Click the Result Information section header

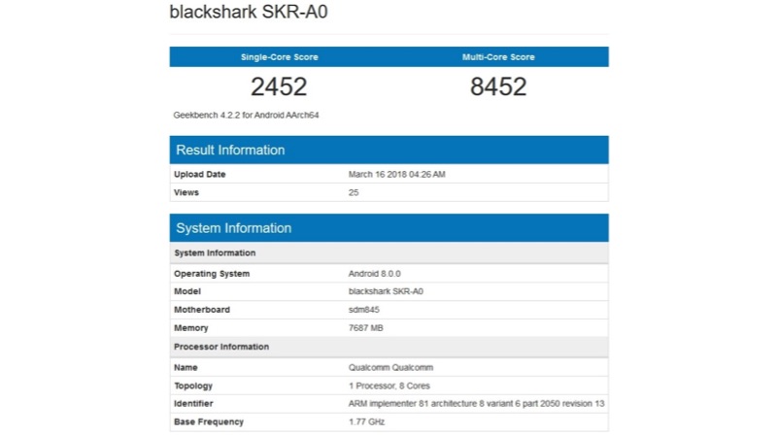(230, 151)
